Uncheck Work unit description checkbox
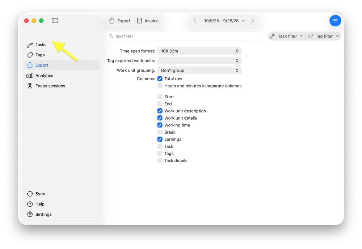Screen dimensions: 362x249 click(x=160, y=111)
